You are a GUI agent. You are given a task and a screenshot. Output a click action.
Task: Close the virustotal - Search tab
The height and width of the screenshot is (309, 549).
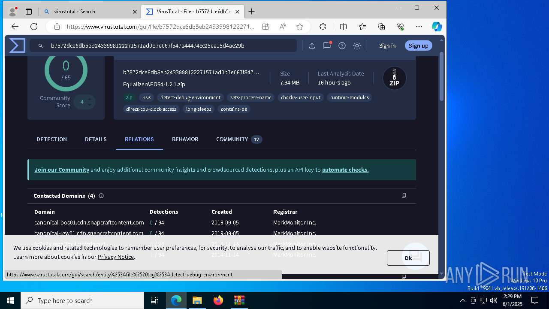tap(135, 12)
